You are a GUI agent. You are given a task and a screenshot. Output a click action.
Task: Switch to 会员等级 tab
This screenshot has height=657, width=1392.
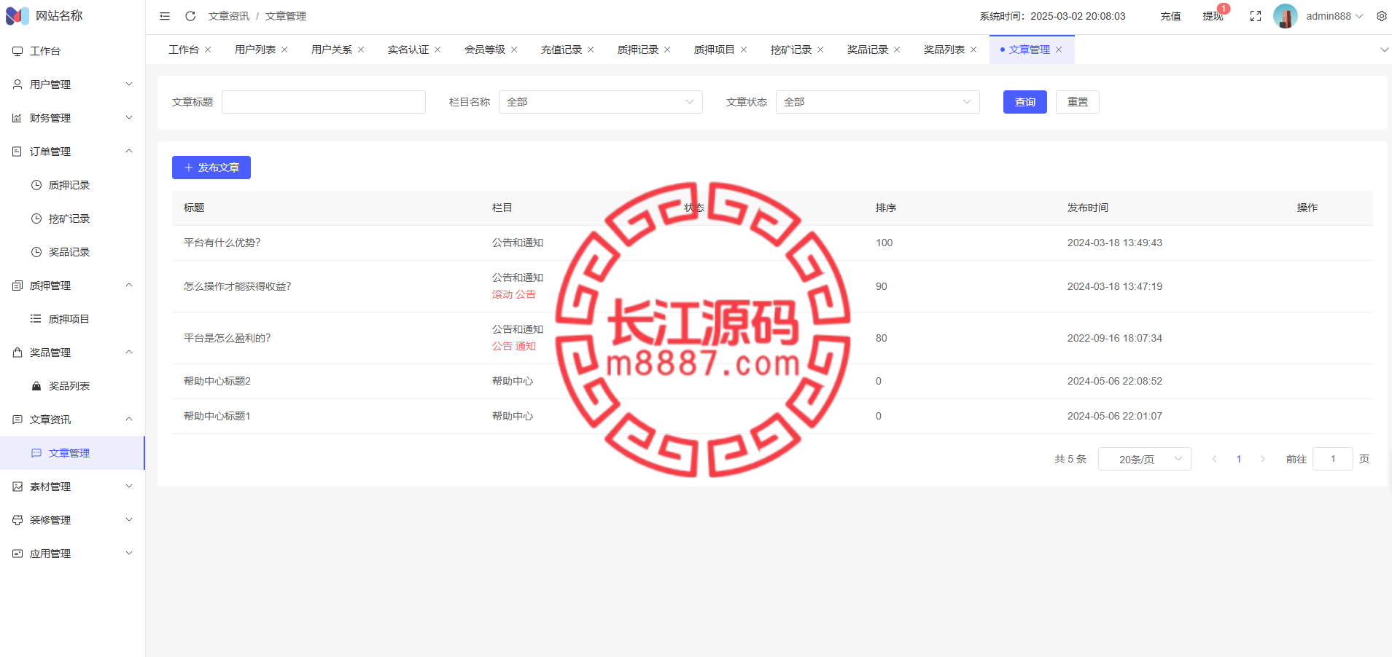(485, 50)
